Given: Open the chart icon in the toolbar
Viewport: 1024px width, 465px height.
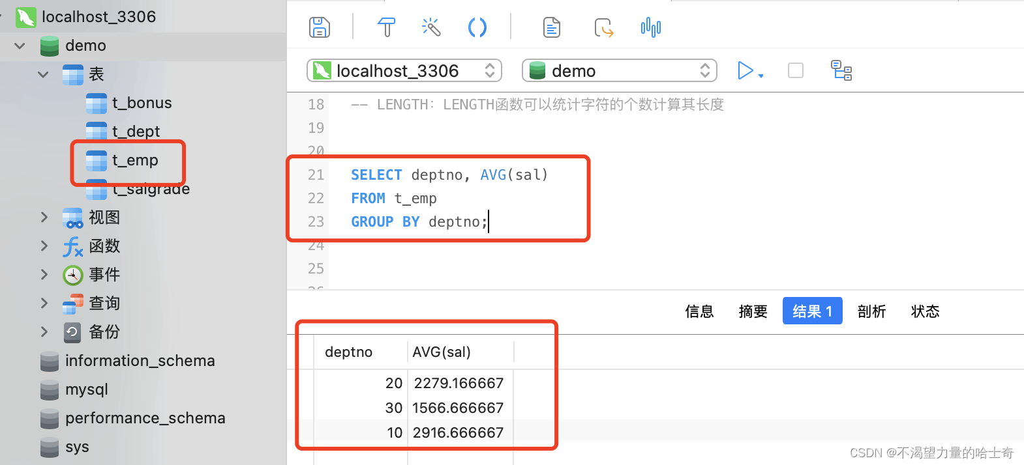Looking at the screenshot, I should pos(651,27).
